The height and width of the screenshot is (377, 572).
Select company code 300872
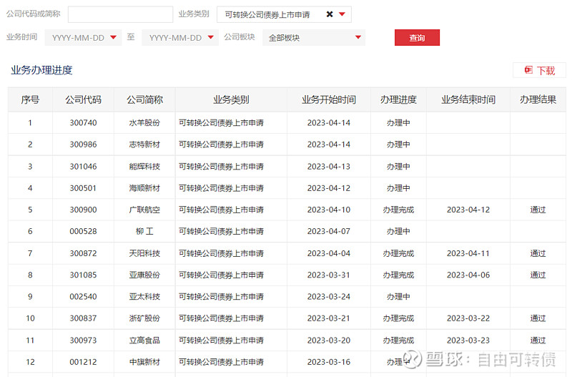83,253
